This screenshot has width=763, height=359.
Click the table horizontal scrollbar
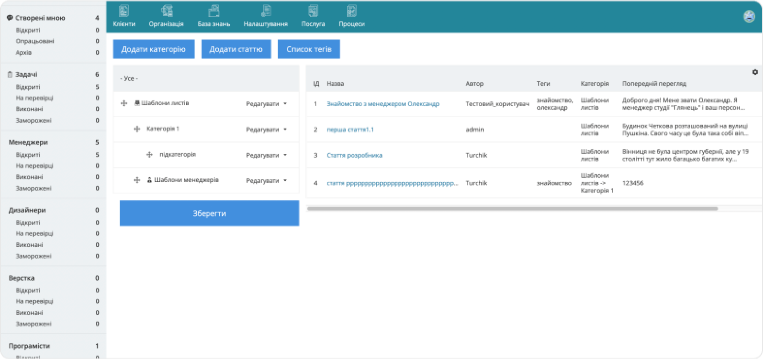512,209
